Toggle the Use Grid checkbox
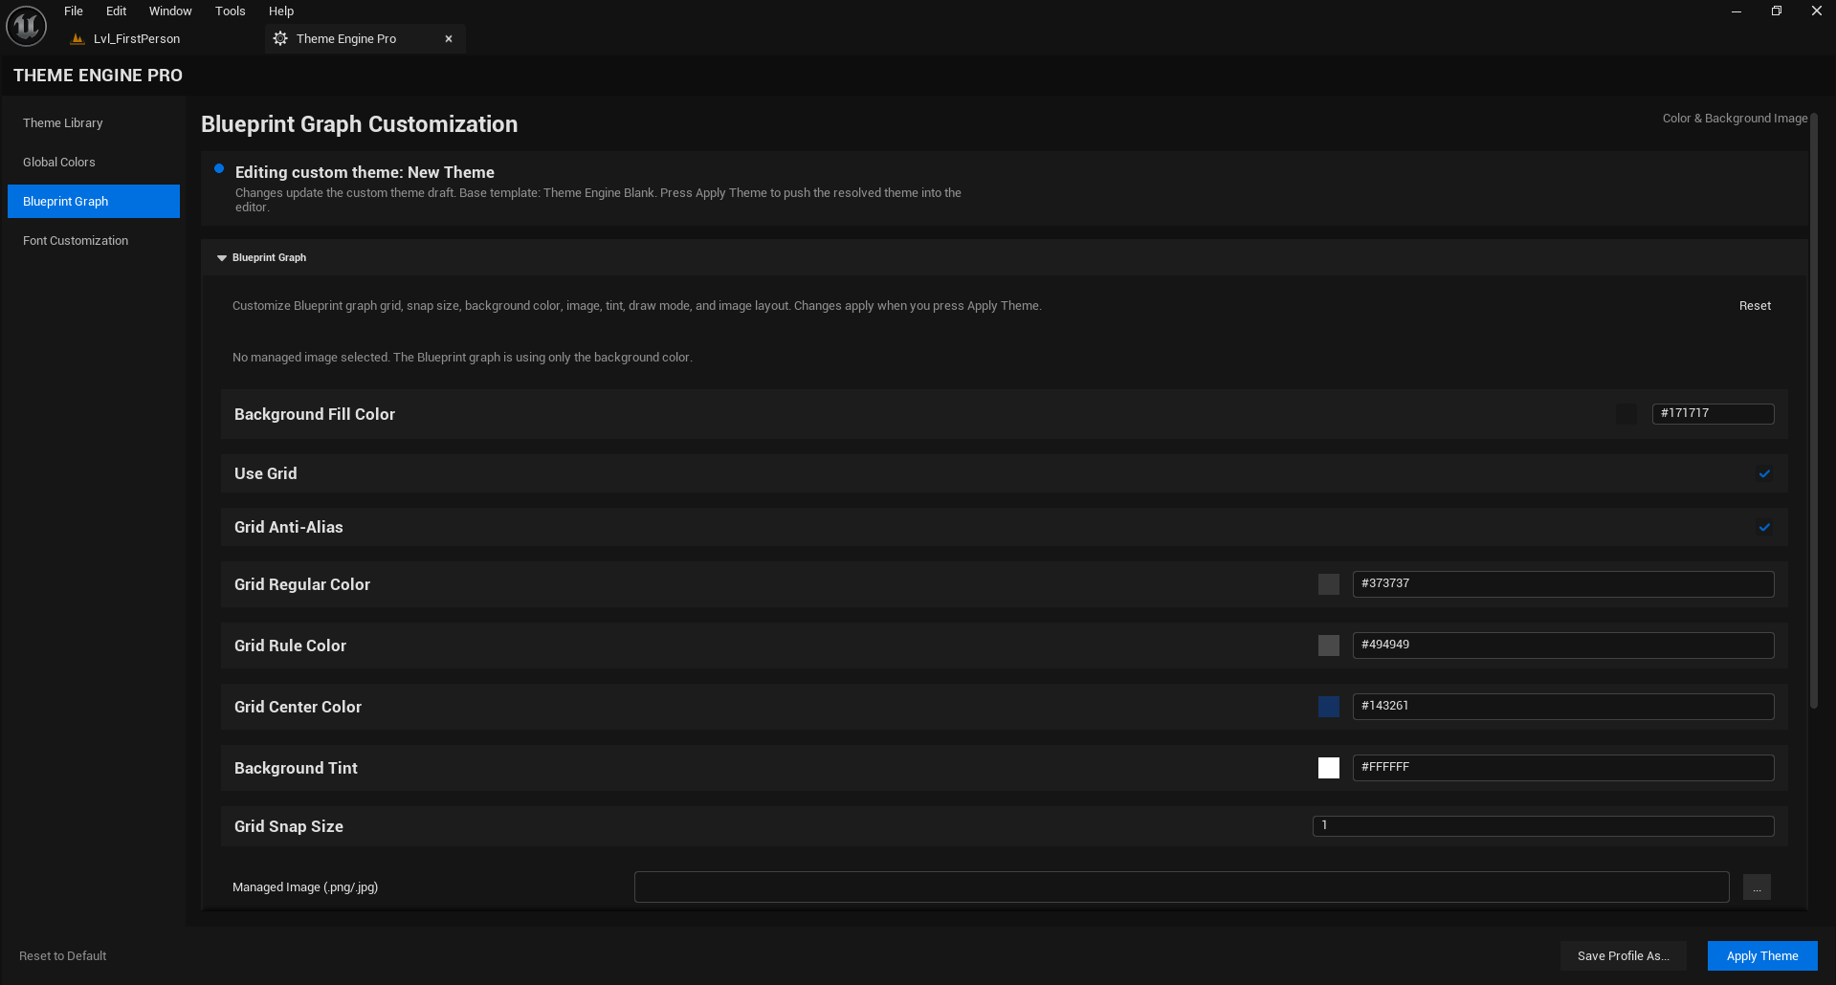The height and width of the screenshot is (985, 1836). click(x=1764, y=473)
